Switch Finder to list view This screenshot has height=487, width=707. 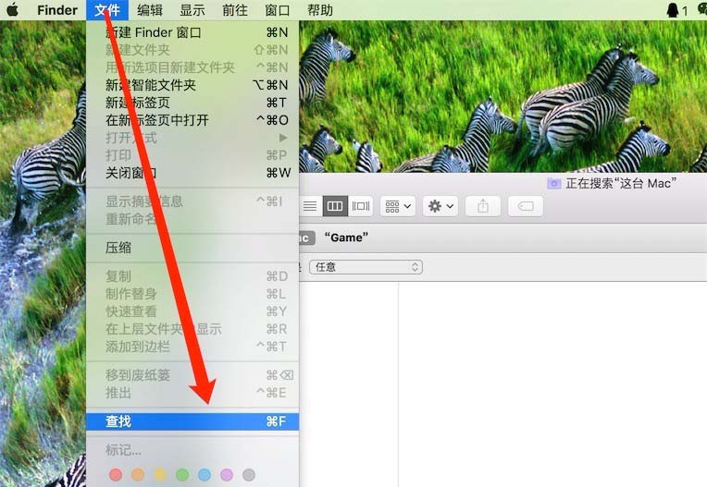coord(311,206)
